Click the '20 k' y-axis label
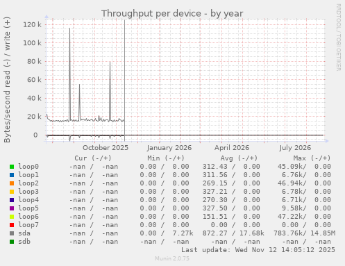Viewport: 345px width, 266px height. [34, 117]
